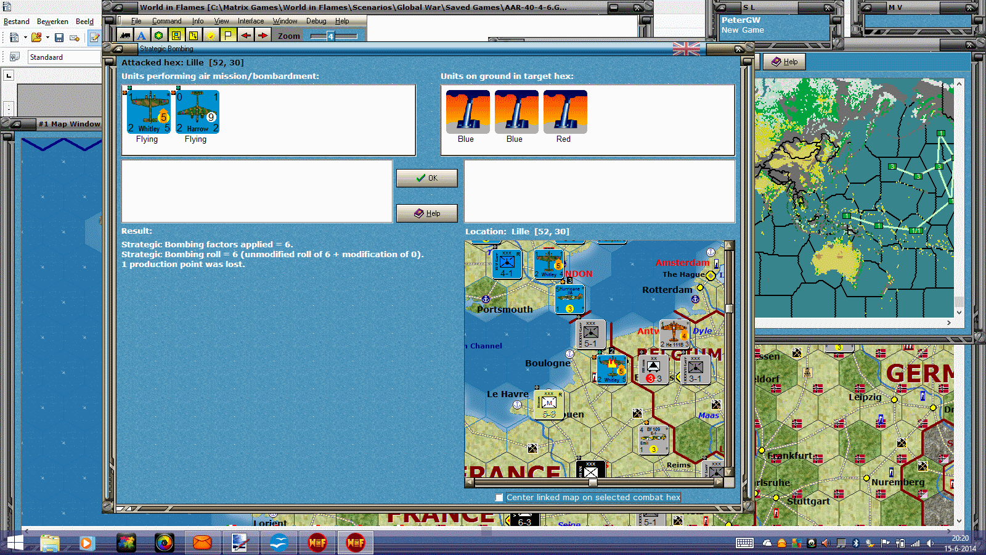Click the Blue factory nearest the Red factory

[516, 112]
